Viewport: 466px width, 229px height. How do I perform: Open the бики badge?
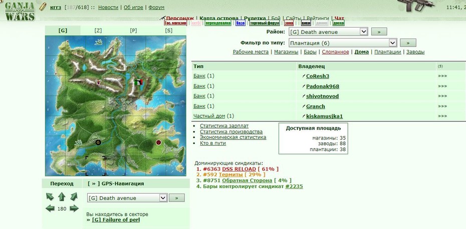[306, 23]
